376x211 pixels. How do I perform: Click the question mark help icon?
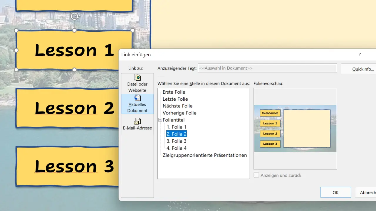(360, 55)
